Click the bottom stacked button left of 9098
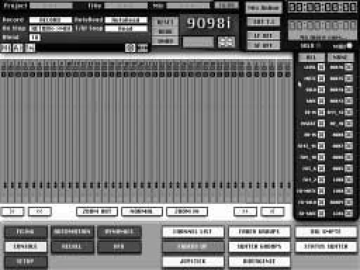 click(x=165, y=41)
